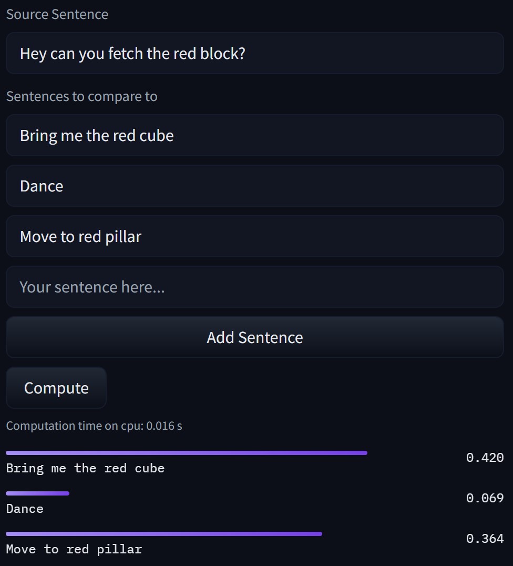Focus the "Bring me the red cube" textbox
Viewport: 513px width, 566px height.
(x=254, y=135)
